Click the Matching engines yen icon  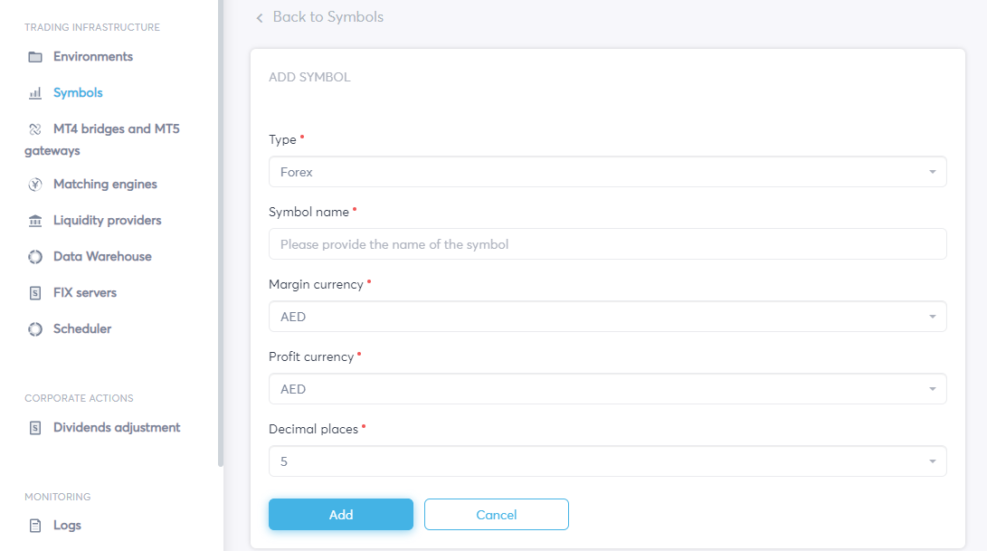click(35, 185)
